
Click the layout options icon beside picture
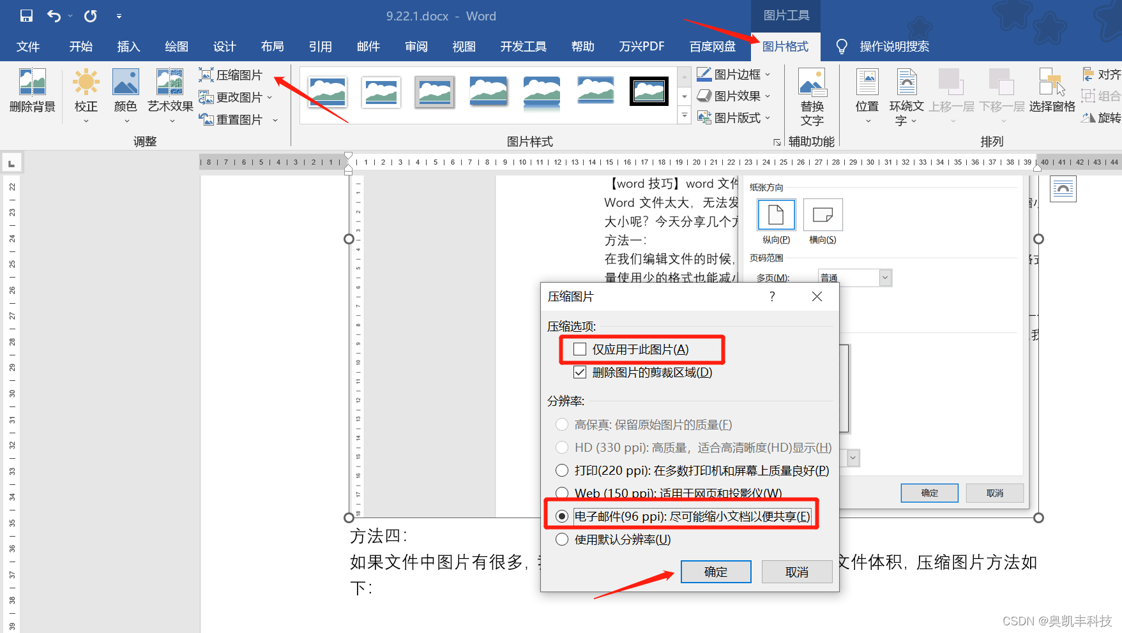point(1063,189)
